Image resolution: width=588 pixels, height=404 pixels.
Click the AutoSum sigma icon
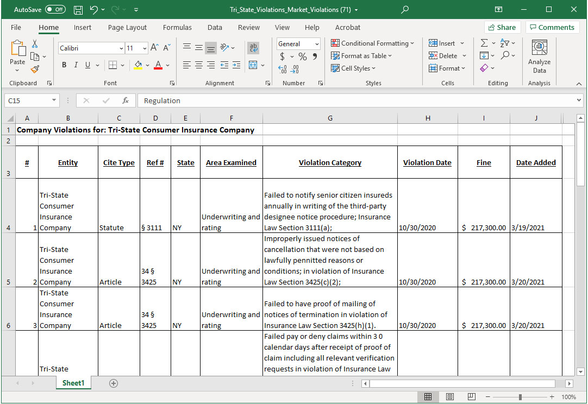coord(485,43)
